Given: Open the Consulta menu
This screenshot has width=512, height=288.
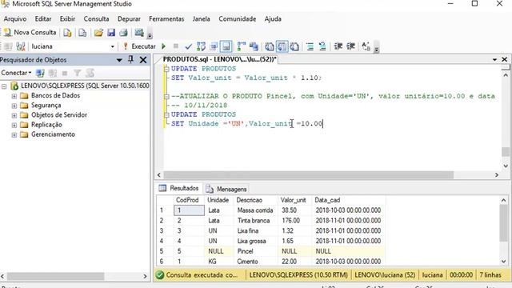Looking at the screenshot, I should (96, 19).
